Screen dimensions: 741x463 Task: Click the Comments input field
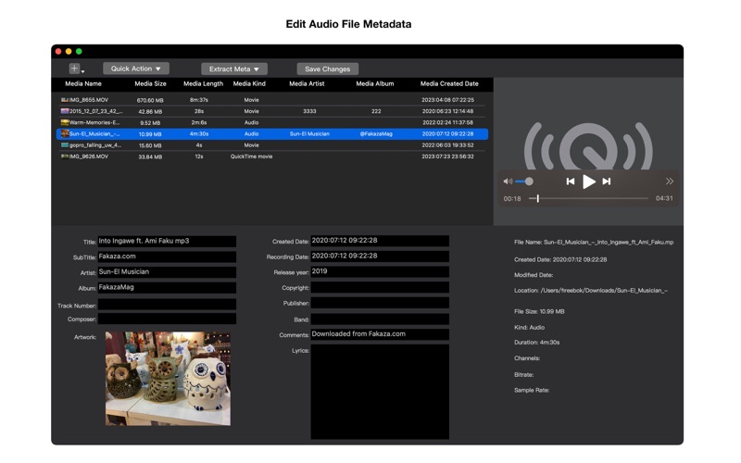(x=380, y=334)
